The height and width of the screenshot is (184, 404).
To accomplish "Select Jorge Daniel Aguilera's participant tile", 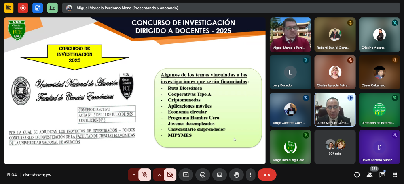I will [x=290, y=147].
